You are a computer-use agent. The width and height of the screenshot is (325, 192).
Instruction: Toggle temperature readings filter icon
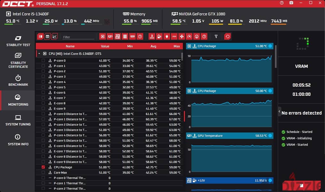click(x=152, y=36)
